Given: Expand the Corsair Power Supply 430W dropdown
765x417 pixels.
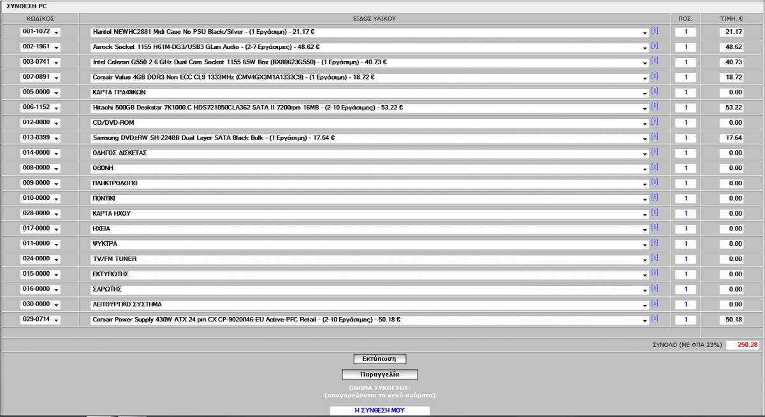Looking at the screenshot, I should pyautogui.click(x=370, y=320).
